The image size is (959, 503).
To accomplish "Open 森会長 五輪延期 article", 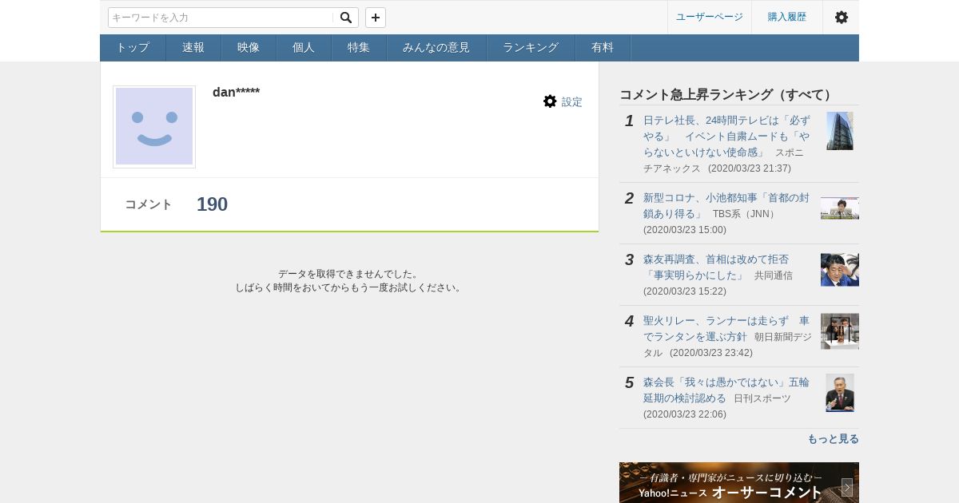I will point(726,390).
